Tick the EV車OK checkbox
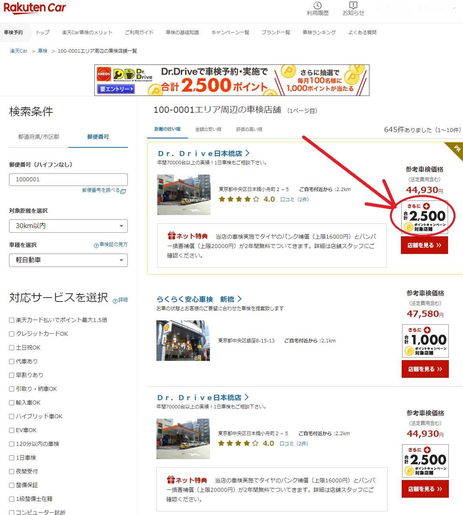The height and width of the screenshot is (515, 463). click(12, 430)
